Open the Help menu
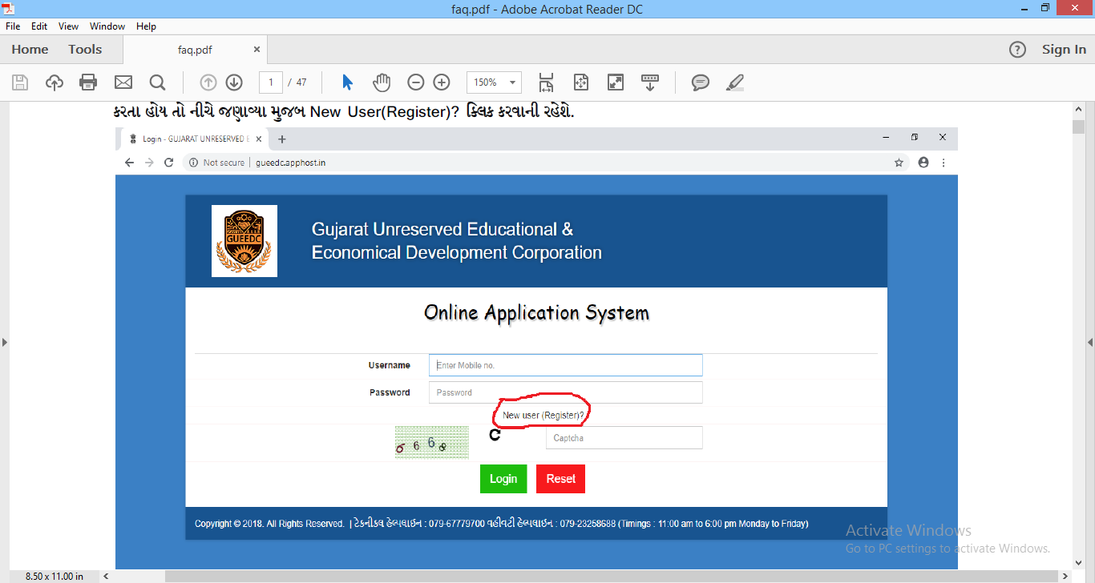 tap(146, 26)
